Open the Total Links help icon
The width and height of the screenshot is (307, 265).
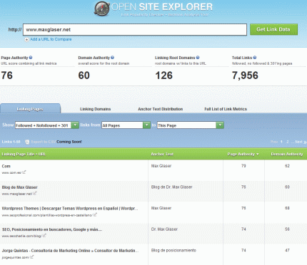coord(255,58)
